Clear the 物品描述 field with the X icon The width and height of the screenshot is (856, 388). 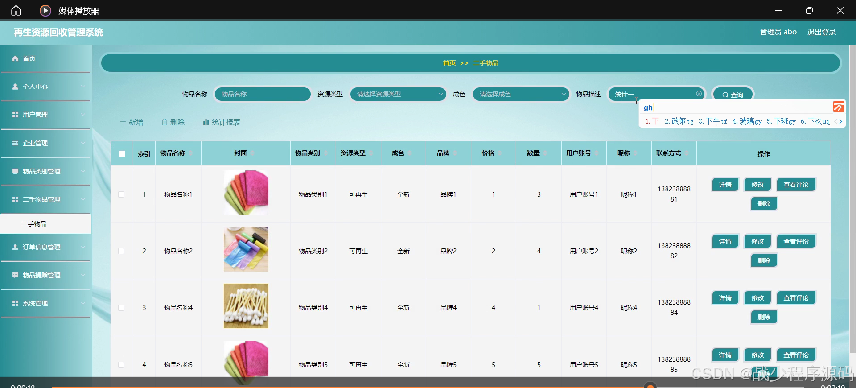point(699,94)
